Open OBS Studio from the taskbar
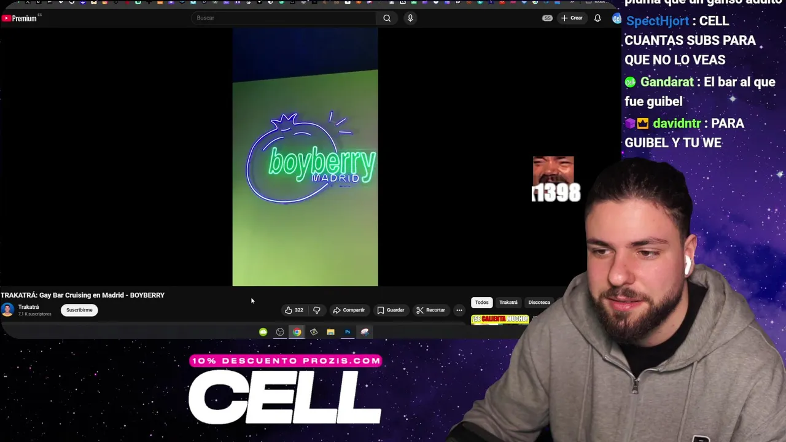The width and height of the screenshot is (786, 442). click(x=280, y=332)
